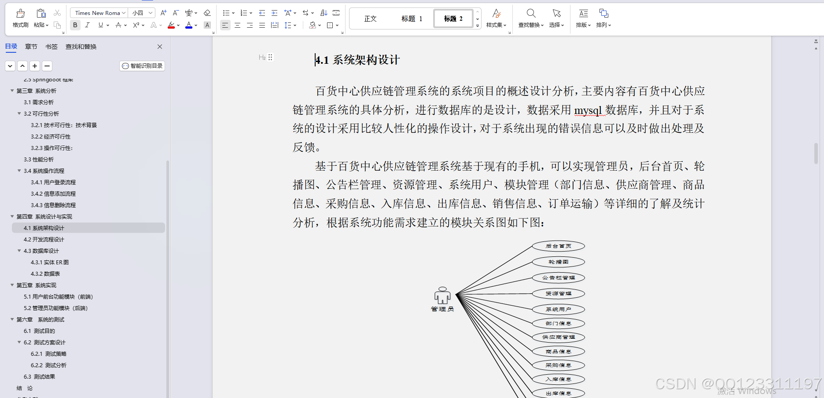Align text left

click(225, 25)
